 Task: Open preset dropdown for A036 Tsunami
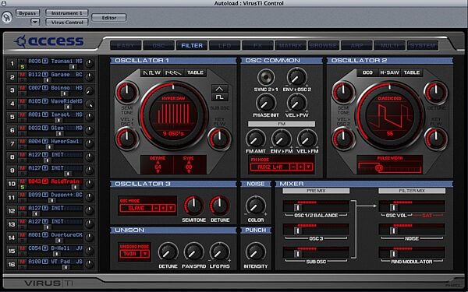pos(44,61)
